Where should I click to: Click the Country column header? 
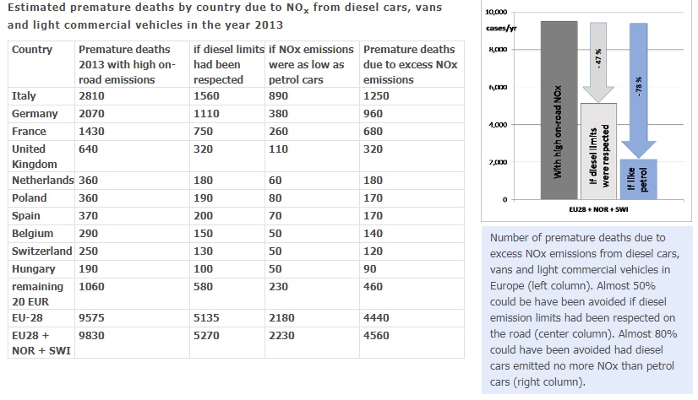[x=32, y=49]
